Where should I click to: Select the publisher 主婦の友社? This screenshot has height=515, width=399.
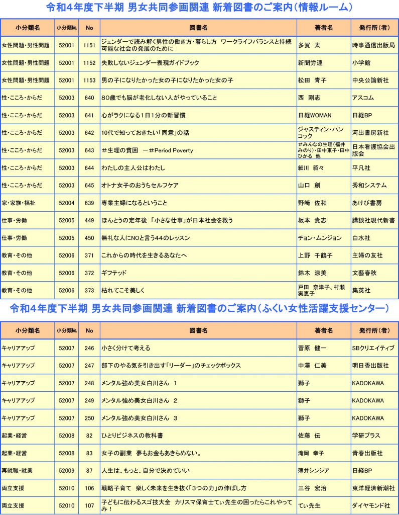(x=367, y=255)
